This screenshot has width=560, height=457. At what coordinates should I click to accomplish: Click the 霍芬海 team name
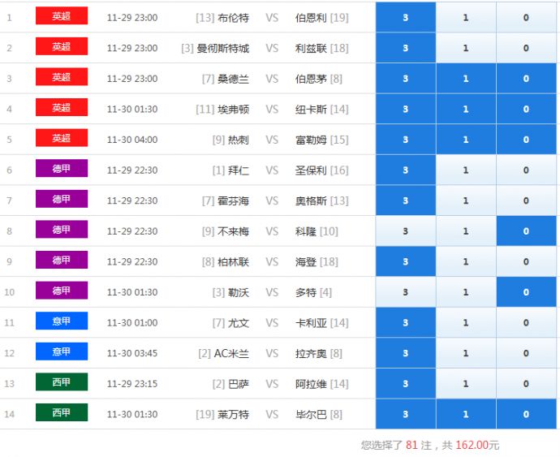pos(234,200)
